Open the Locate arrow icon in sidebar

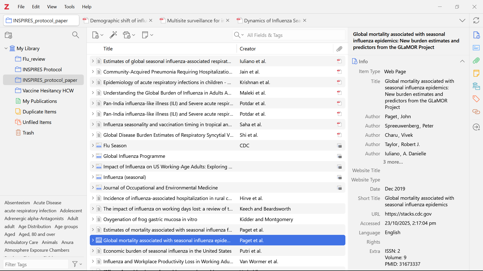(476, 127)
